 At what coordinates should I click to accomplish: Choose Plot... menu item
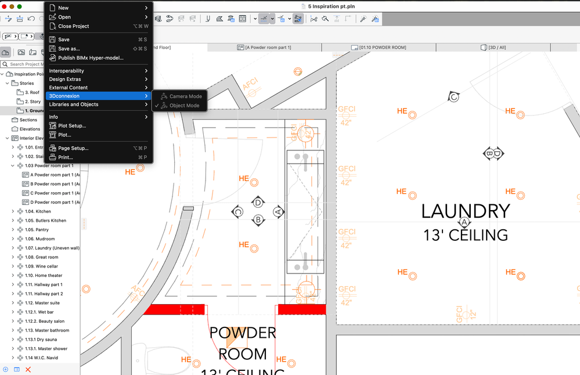click(x=98, y=135)
